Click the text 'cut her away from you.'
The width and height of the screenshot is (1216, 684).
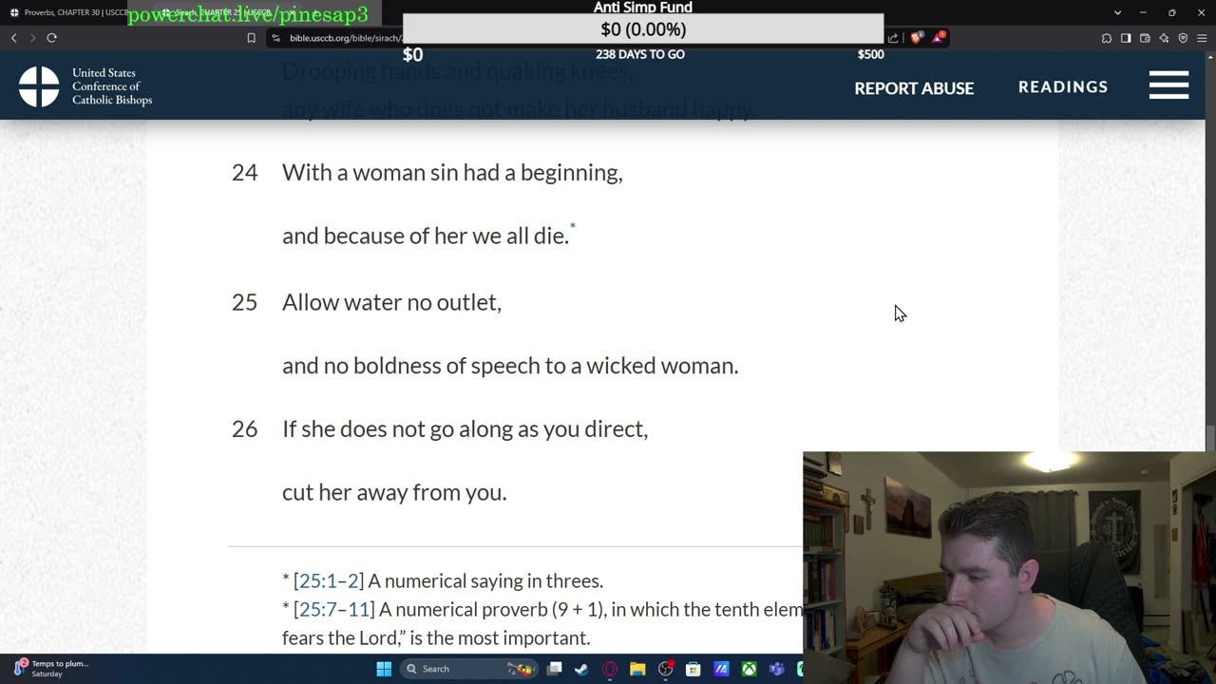394,492
